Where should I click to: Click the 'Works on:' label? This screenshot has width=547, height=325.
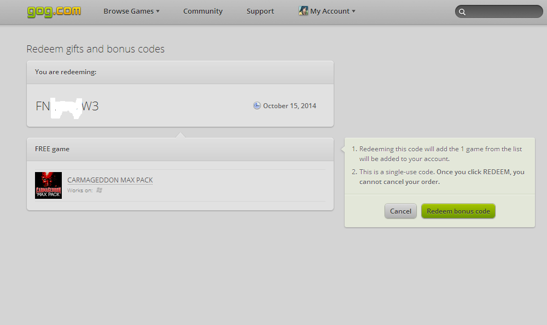click(x=80, y=190)
